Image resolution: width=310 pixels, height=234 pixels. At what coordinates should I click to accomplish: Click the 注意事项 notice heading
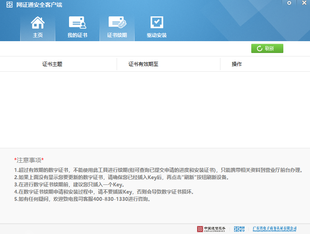tap(29, 160)
